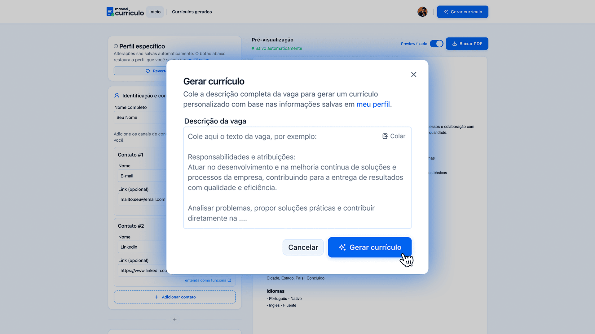Viewport: 595px width, 334px height.
Task: Click the Baixar PDF button
Action: [x=467, y=44]
